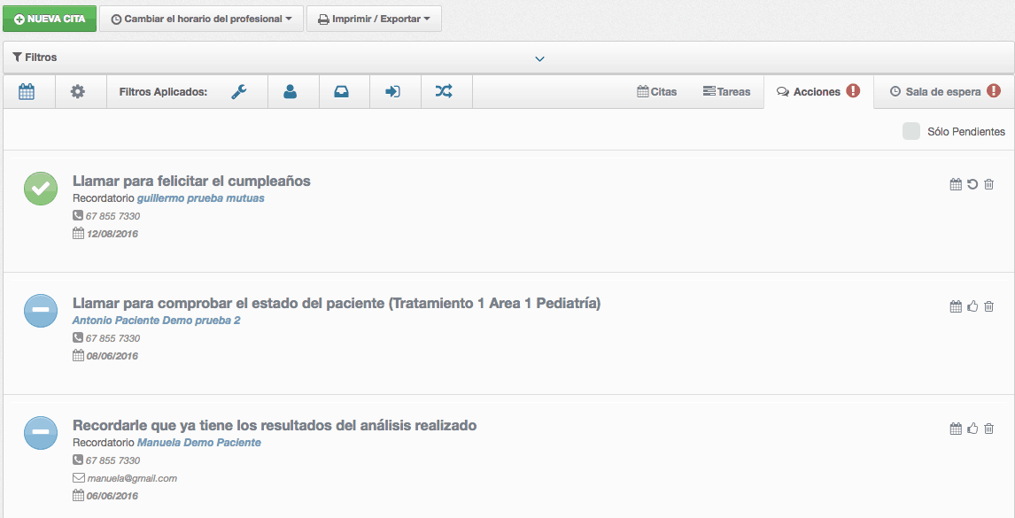Select the Acciones tab

coord(818,92)
